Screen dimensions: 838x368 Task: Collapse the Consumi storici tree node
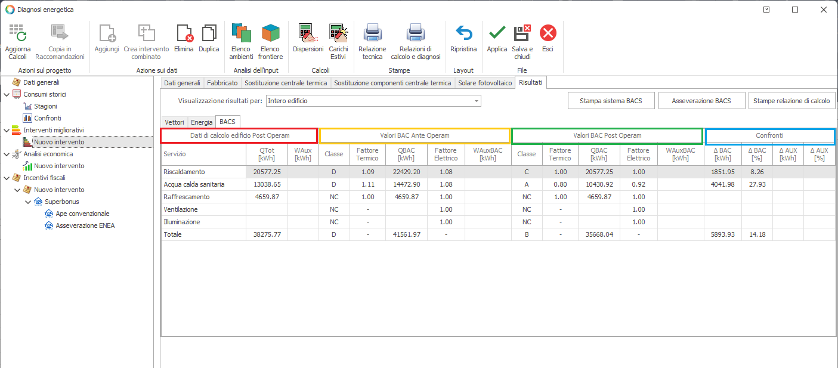7,94
